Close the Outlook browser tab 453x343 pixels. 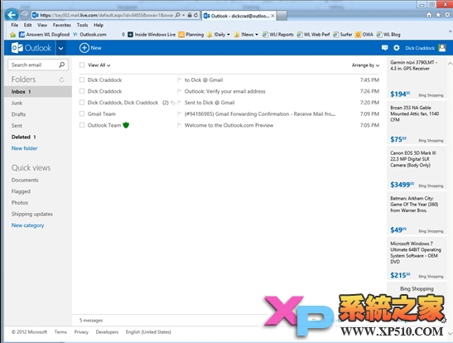(272, 16)
